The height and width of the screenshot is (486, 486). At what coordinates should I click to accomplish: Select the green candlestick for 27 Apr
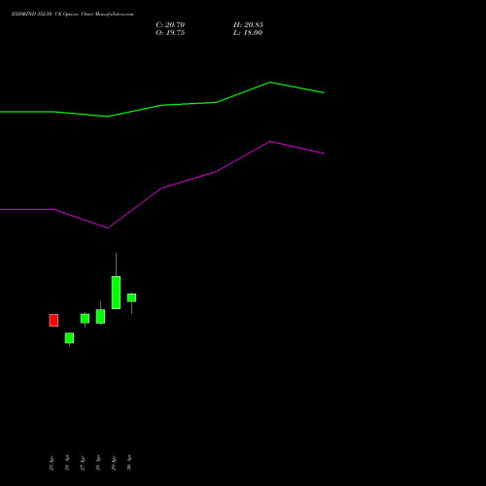pyautogui.click(x=85, y=319)
